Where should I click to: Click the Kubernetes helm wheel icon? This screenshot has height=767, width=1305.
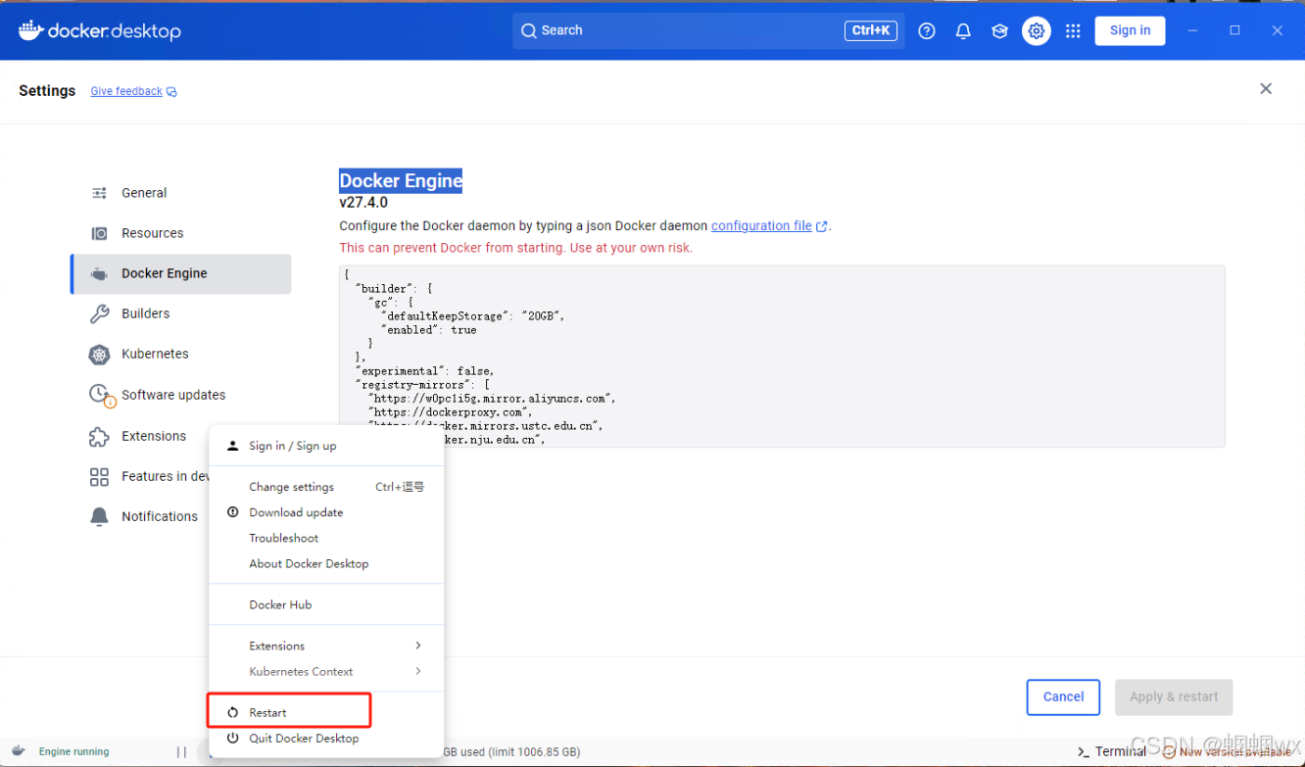99,355
